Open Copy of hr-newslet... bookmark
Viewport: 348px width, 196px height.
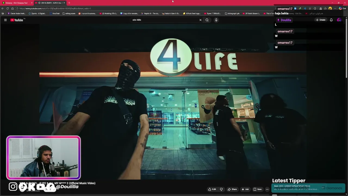[129, 13]
